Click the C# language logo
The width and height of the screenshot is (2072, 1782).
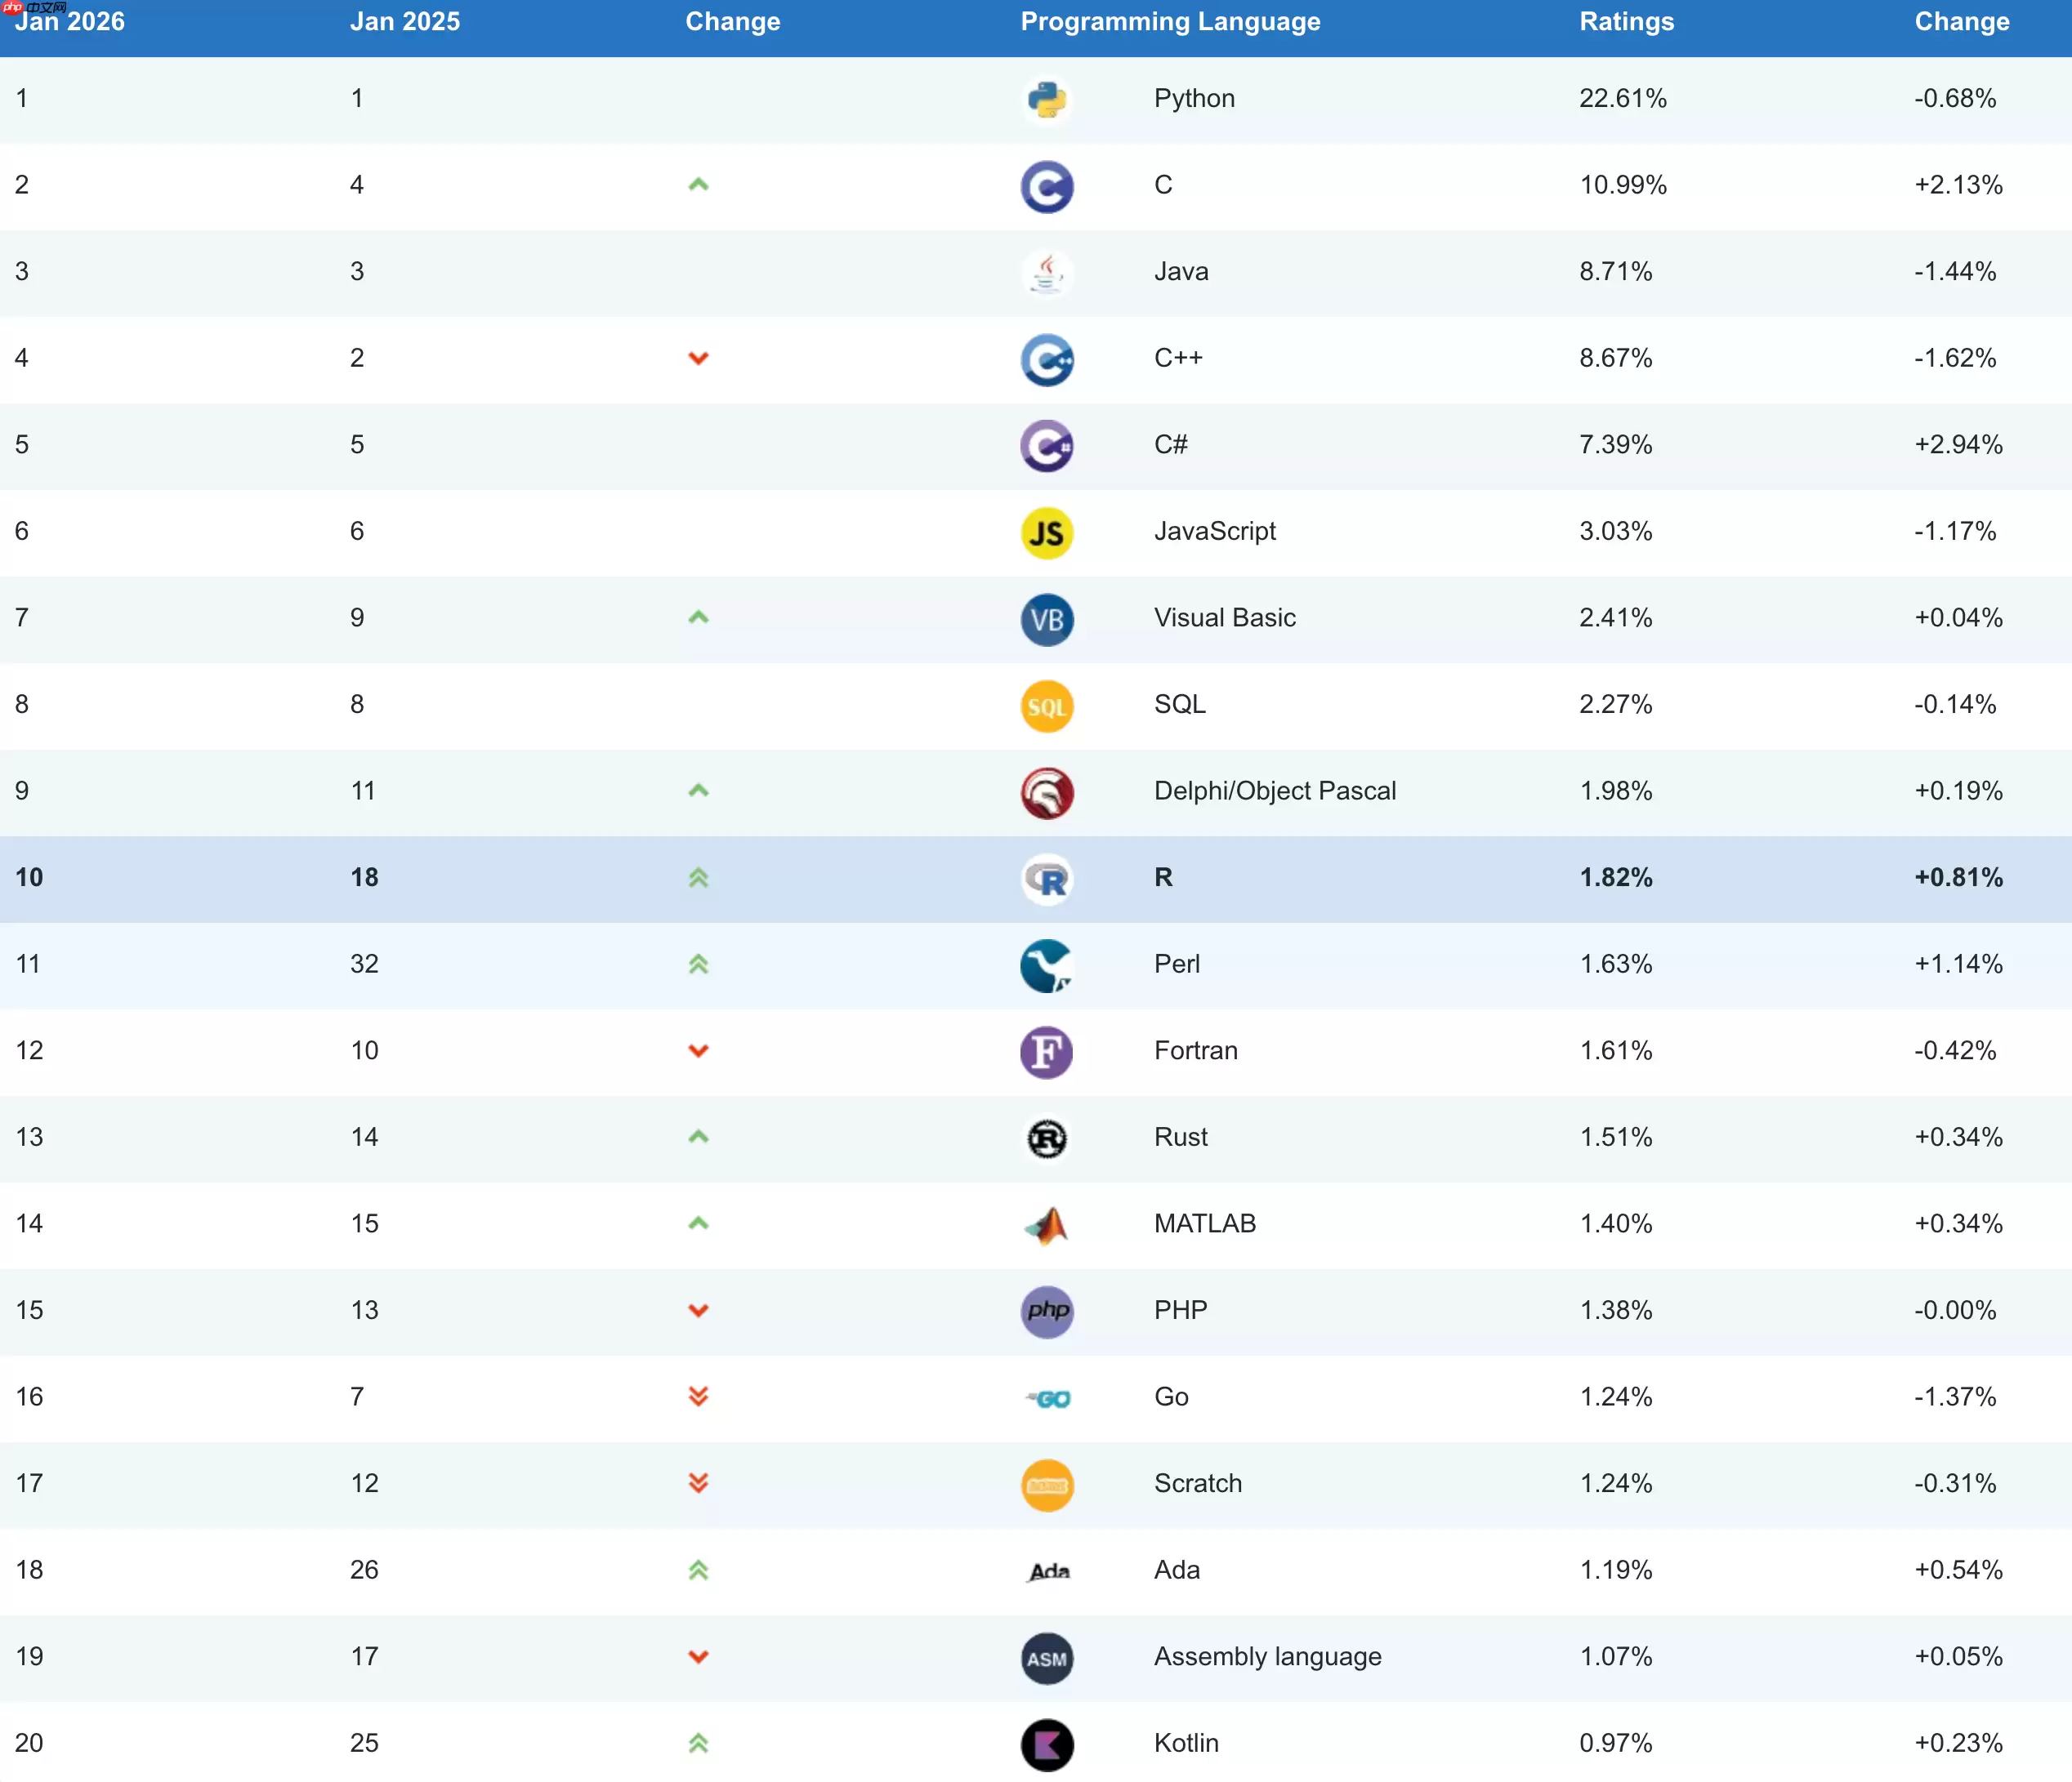(x=1047, y=446)
